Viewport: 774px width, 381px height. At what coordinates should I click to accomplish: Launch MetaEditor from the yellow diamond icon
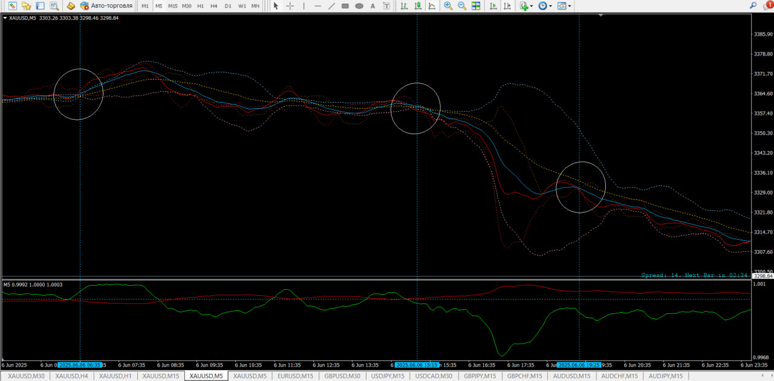pos(71,6)
